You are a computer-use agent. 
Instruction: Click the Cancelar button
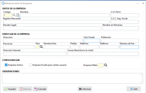pos(40,89)
